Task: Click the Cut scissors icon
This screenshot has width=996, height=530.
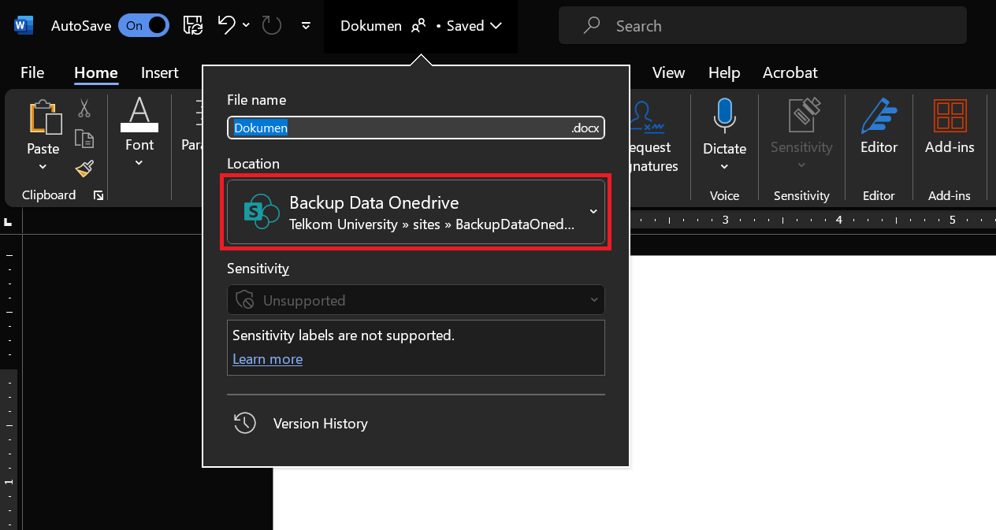Action: [x=84, y=108]
